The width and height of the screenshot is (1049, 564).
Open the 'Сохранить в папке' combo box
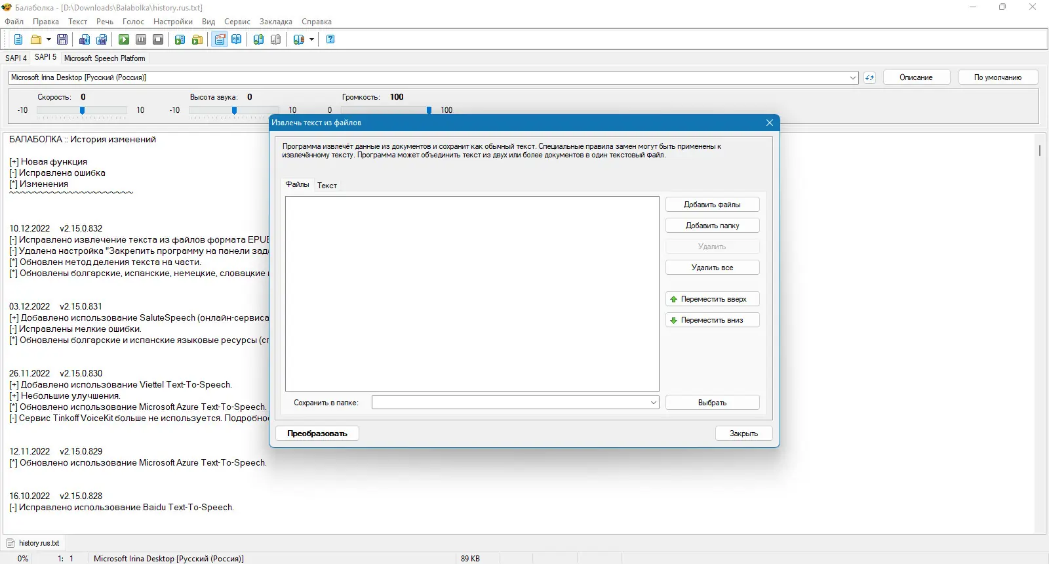(515, 403)
